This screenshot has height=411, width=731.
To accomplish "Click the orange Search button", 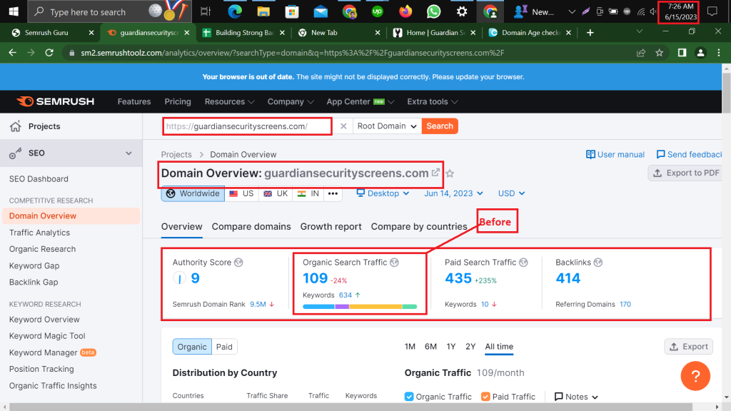I will click(x=440, y=126).
